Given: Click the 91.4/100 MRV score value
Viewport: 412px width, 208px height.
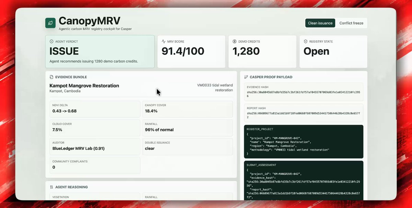Looking at the screenshot, I should (183, 51).
